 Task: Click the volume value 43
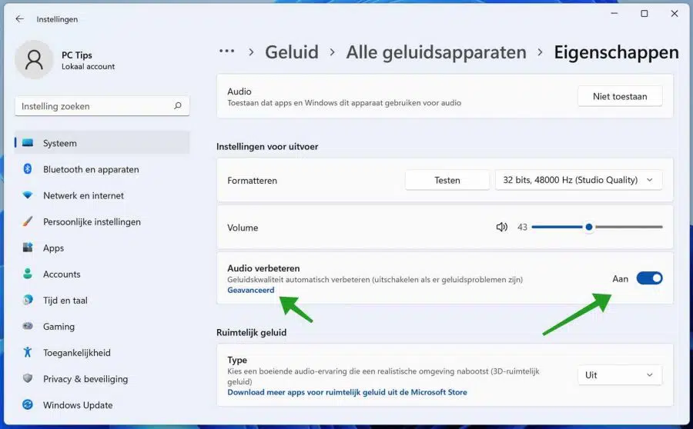[522, 227]
